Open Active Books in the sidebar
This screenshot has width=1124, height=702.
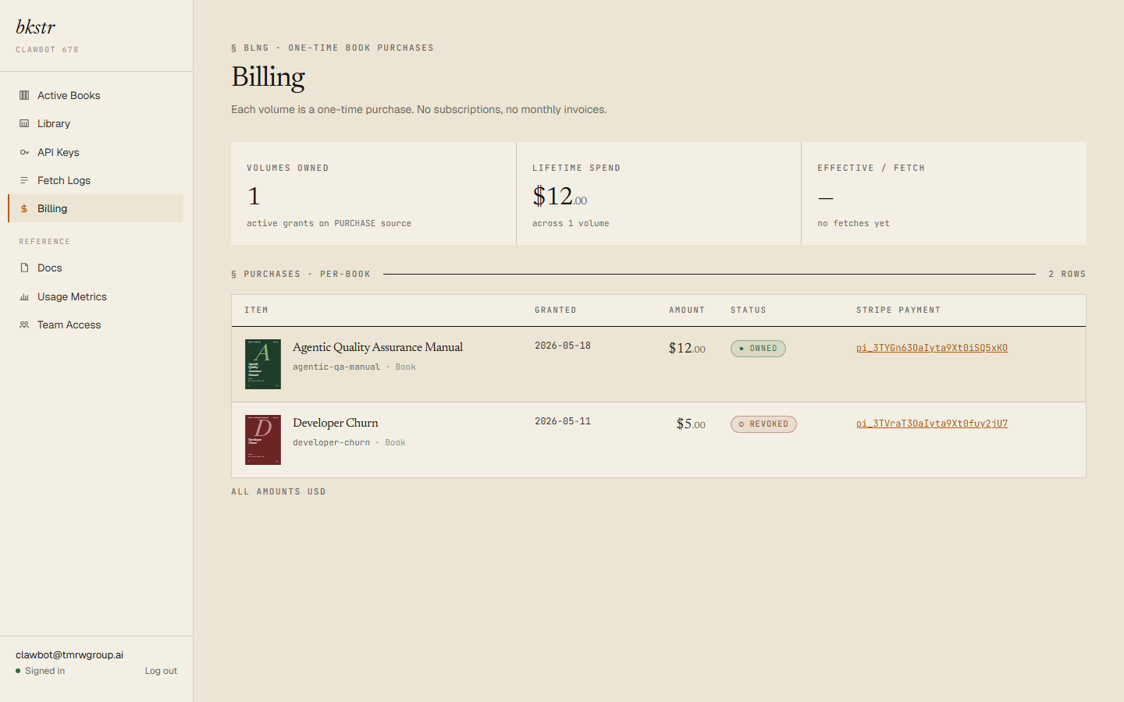tap(95, 95)
